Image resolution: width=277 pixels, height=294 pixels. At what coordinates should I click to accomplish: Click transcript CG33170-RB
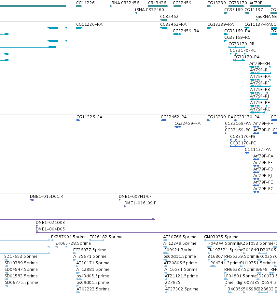tap(237, 47)
